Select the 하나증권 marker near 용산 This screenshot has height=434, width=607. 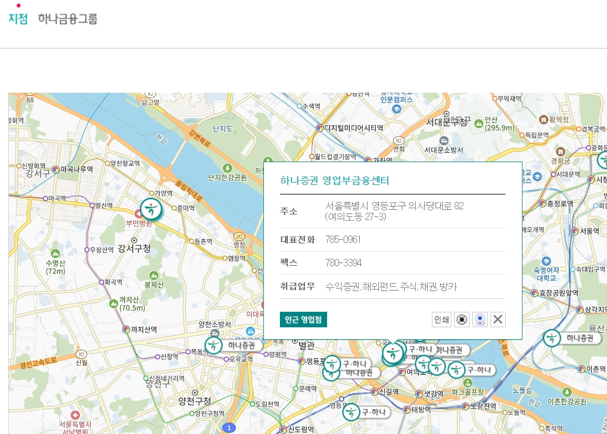pyautogui.click(x=552, y=339)
